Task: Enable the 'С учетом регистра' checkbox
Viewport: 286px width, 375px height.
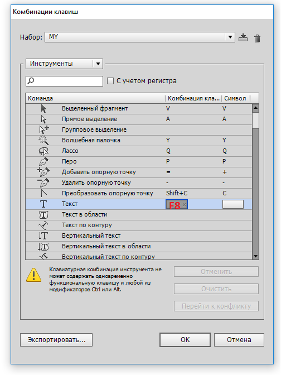Action: tap(110, 81)
